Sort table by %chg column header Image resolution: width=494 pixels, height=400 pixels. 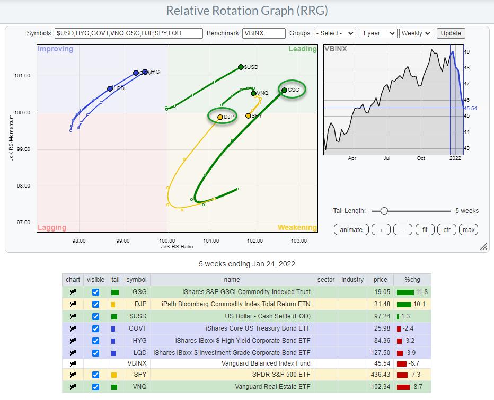413,280
